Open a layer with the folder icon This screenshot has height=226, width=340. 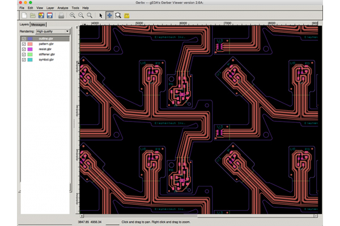point(32,15)
